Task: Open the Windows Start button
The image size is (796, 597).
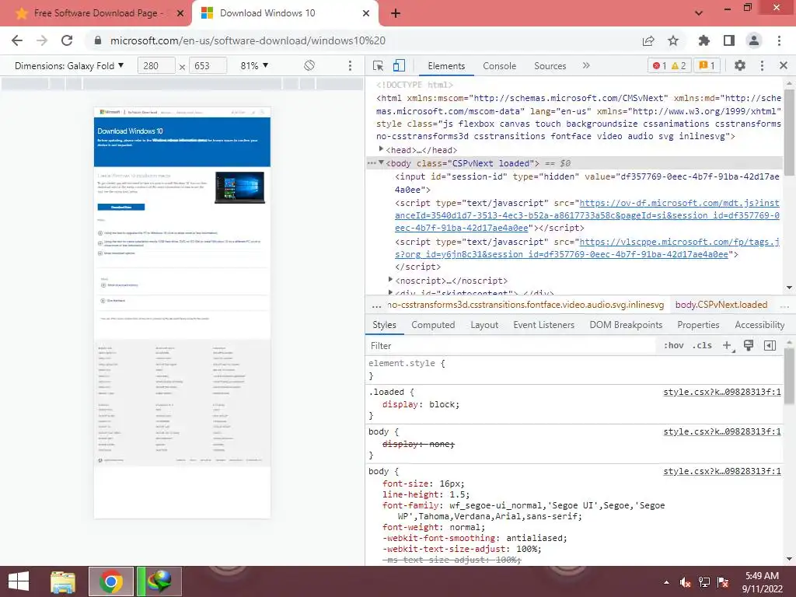Action: pyautogui.click(x=19, y=581)
